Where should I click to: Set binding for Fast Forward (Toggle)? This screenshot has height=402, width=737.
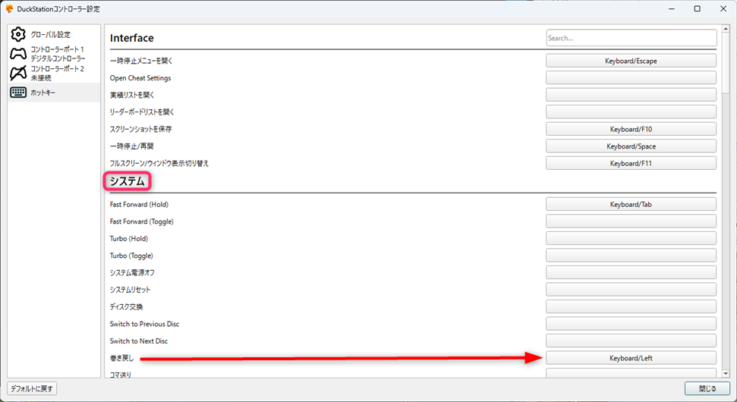tap(631, 221)
